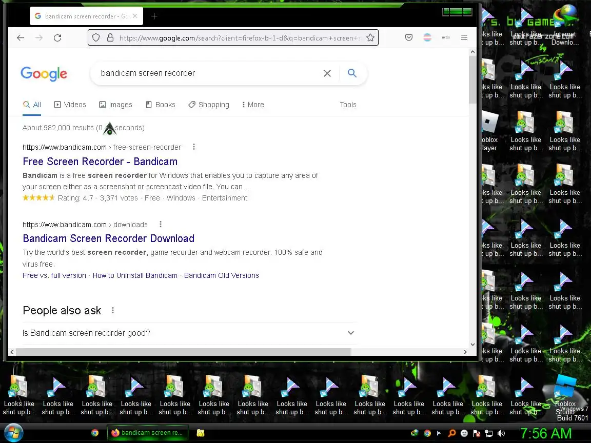Image resolution: width=591 pixels, height=443 pixels.
Task: Open the Free Screen Recorder - Bandicam link
Action: point(100,162)
